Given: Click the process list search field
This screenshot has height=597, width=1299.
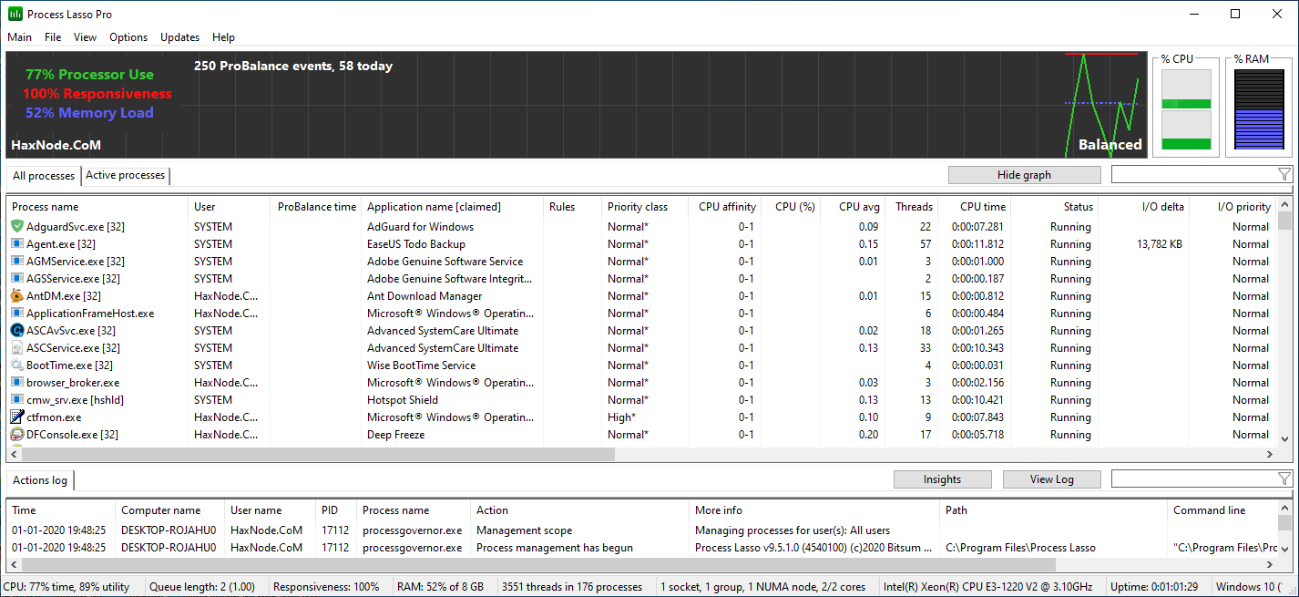Looking at the screenshot, I should tap(1193, 174).
